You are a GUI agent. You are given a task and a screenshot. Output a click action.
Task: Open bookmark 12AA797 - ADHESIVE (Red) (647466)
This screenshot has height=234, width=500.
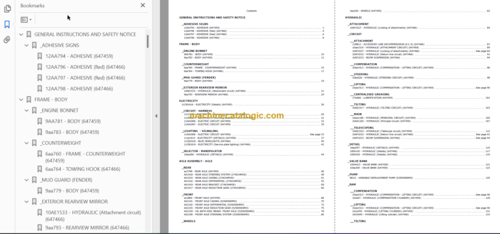tap(85, 78)
